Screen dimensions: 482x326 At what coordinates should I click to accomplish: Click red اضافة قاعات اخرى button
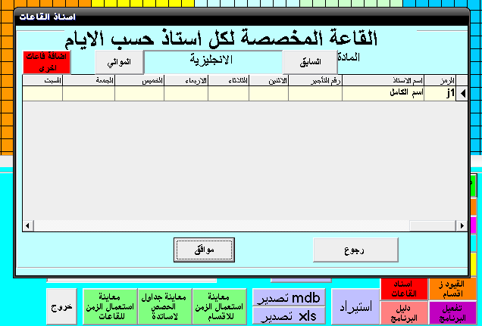point(47,62)
